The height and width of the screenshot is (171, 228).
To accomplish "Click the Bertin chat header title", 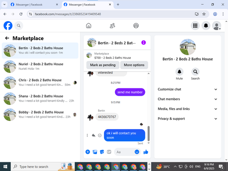I will [117, 43].
